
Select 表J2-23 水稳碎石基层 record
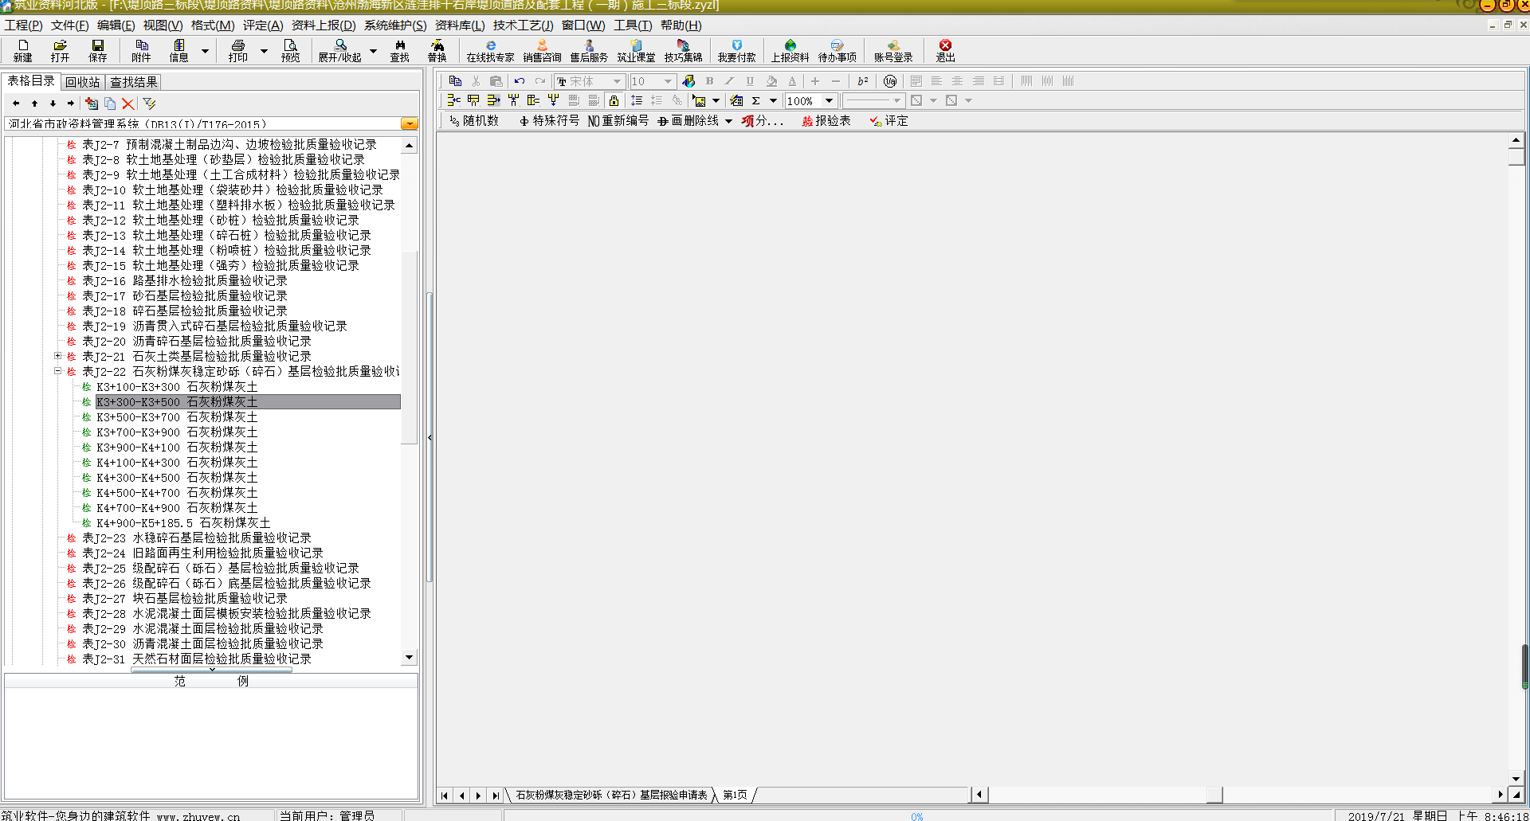[196, 538]
